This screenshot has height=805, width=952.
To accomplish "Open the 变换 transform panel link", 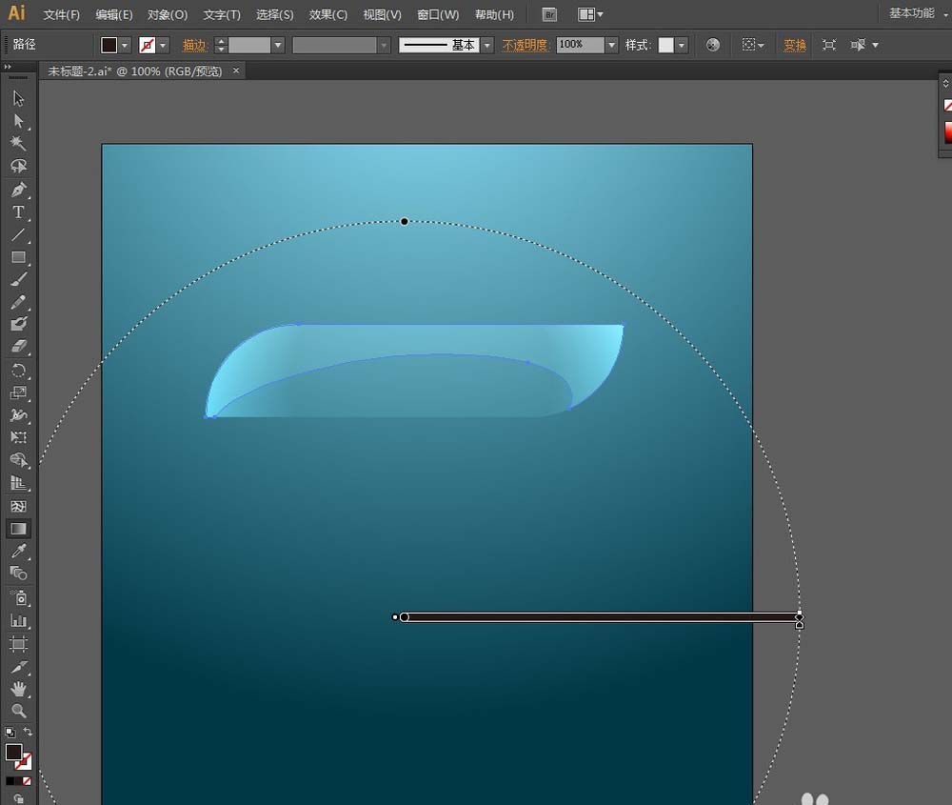I will pyautogui.click(x=795, y=45).
